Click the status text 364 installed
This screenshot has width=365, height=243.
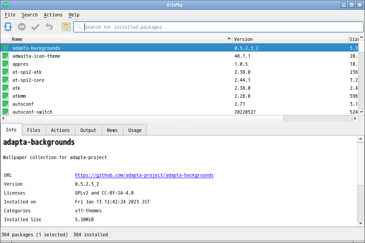[91, 235]
